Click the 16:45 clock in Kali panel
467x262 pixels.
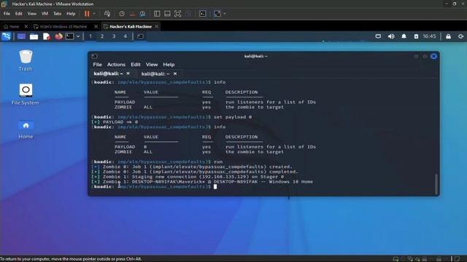click(430, 36)
